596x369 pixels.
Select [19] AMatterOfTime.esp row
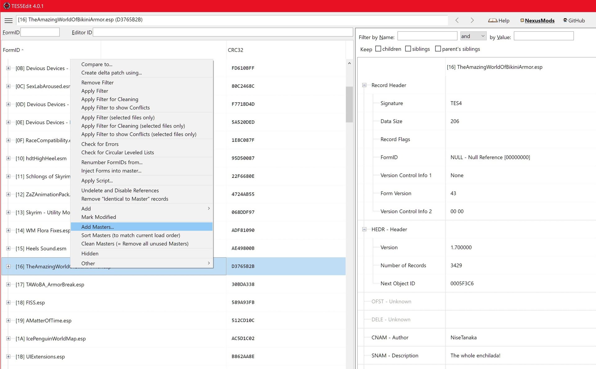tap(174, 320)
